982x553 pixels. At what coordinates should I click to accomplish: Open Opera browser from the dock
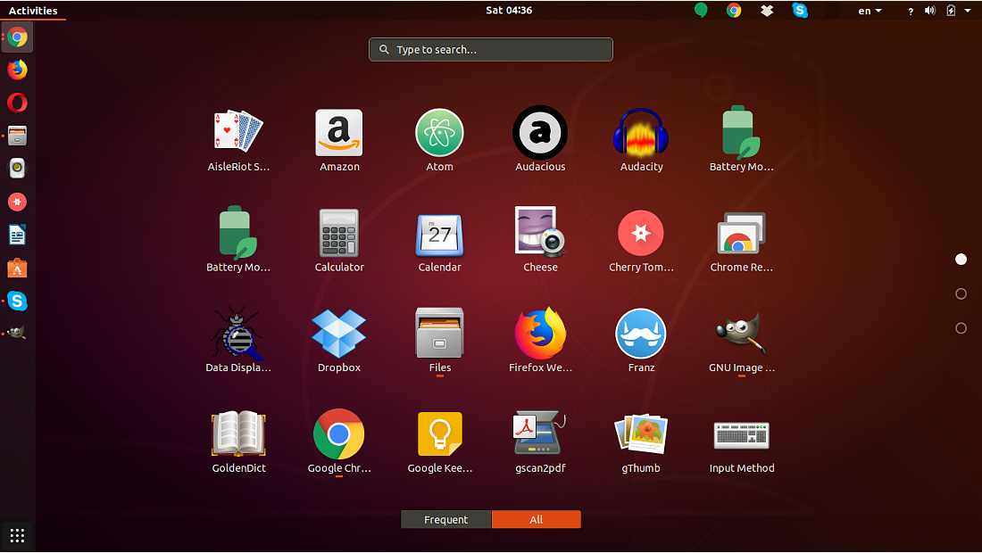pos(17,103)
